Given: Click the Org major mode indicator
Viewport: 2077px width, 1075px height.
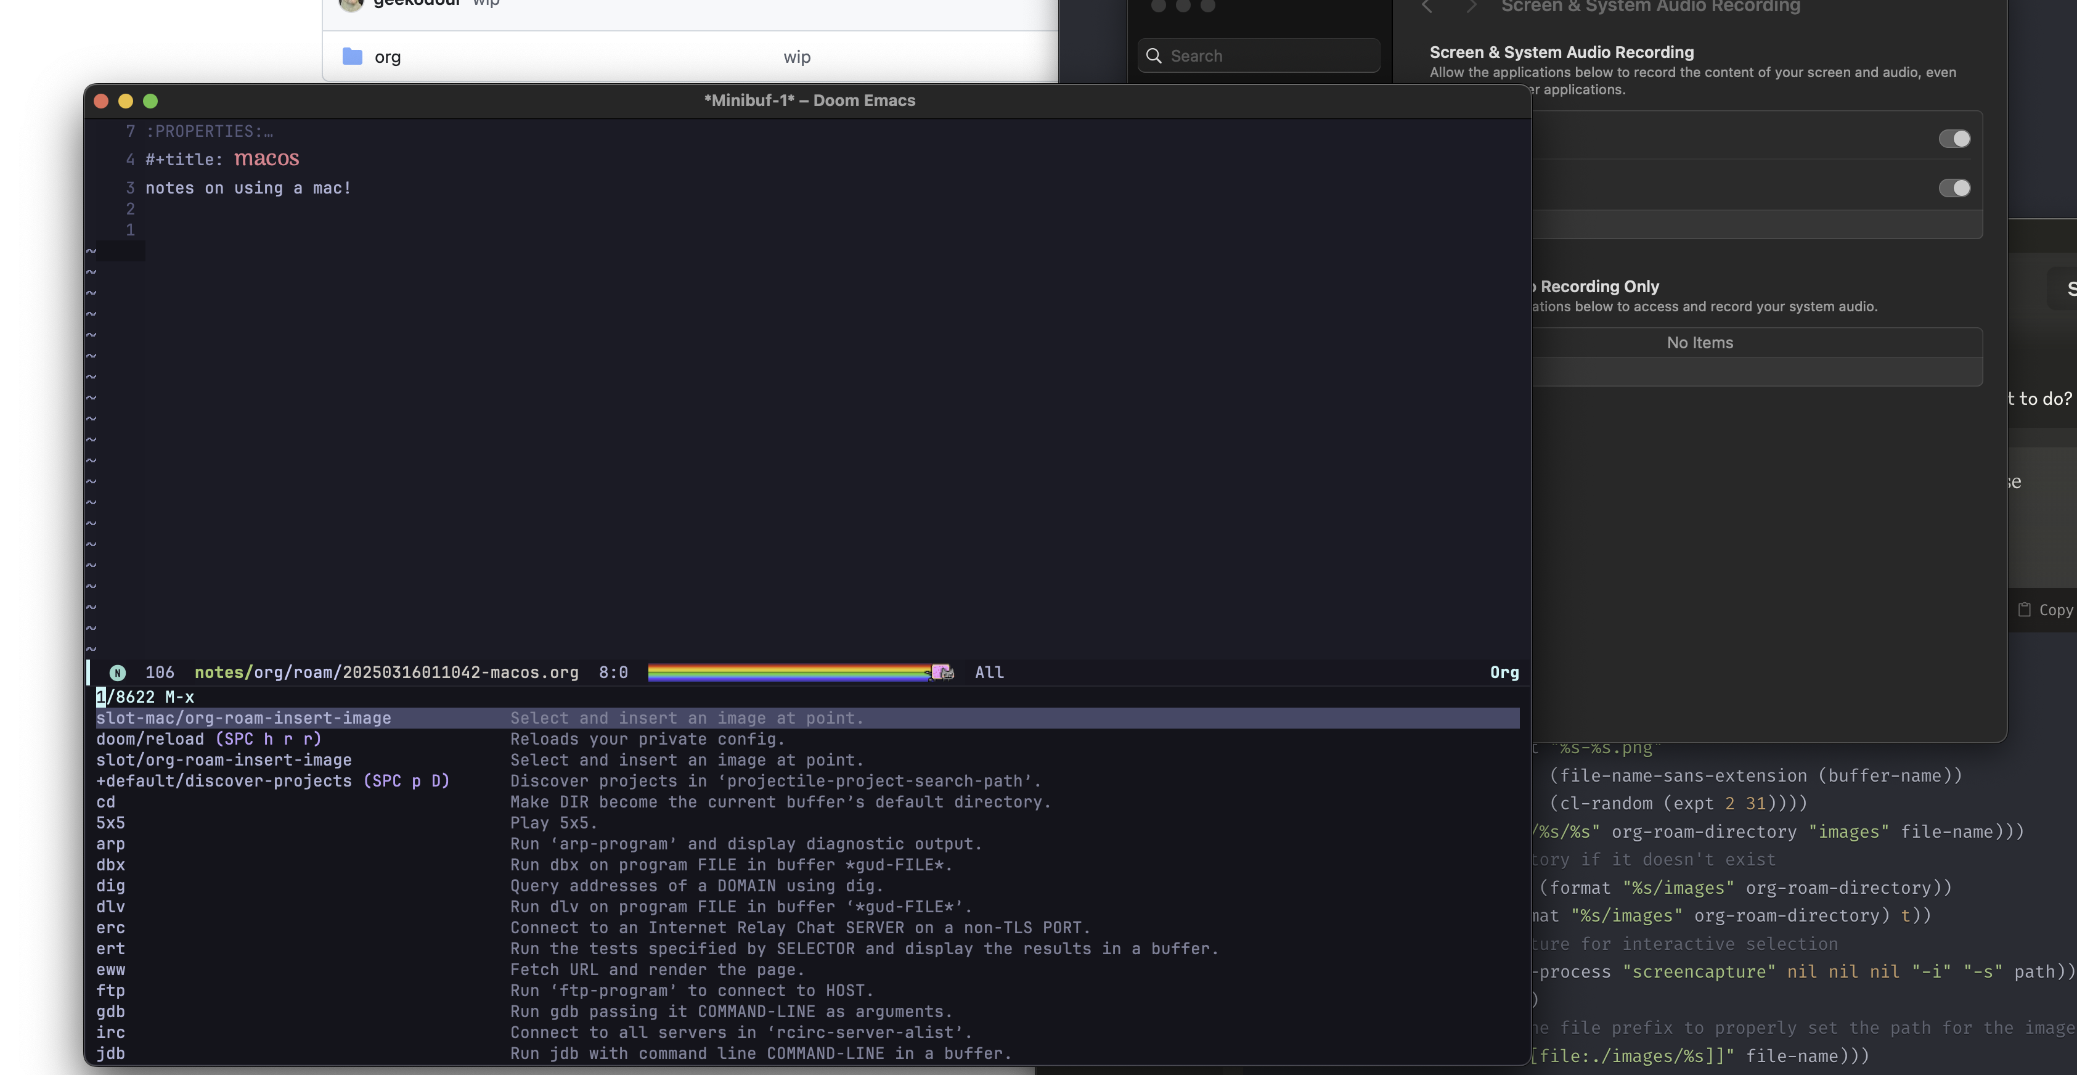Looking at the screenshot, I should click(x=1504, y=672).
